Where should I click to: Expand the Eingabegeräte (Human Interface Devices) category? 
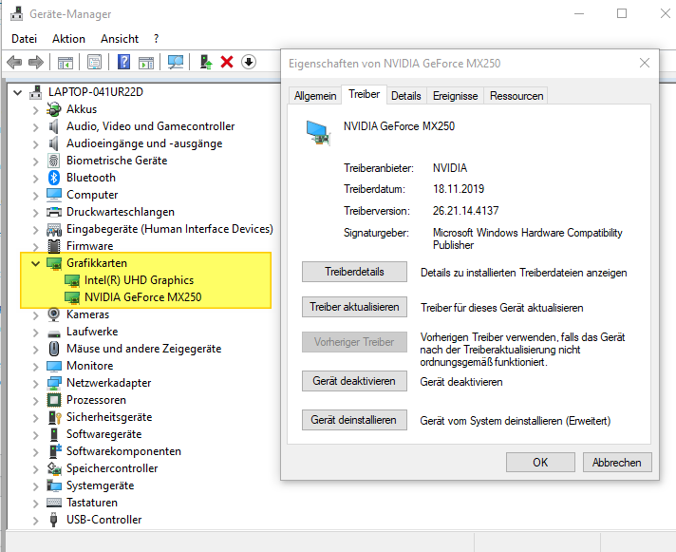point(35,230)
